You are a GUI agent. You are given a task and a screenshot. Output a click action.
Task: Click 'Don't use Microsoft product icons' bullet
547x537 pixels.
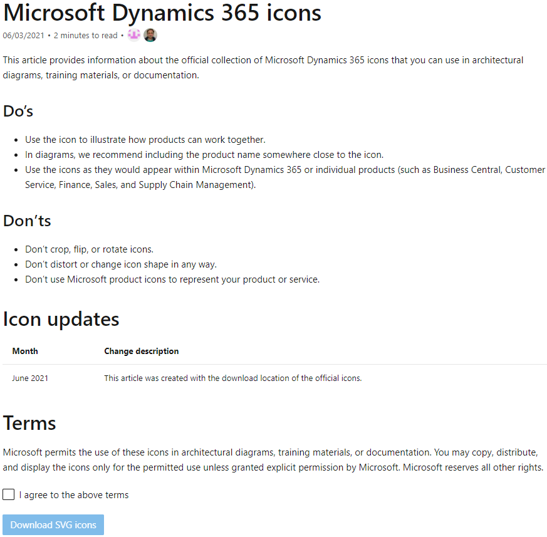(172, 279)
